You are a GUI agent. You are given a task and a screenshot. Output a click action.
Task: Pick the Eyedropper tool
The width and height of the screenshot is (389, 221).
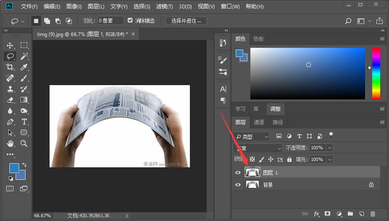coord(24,67)
